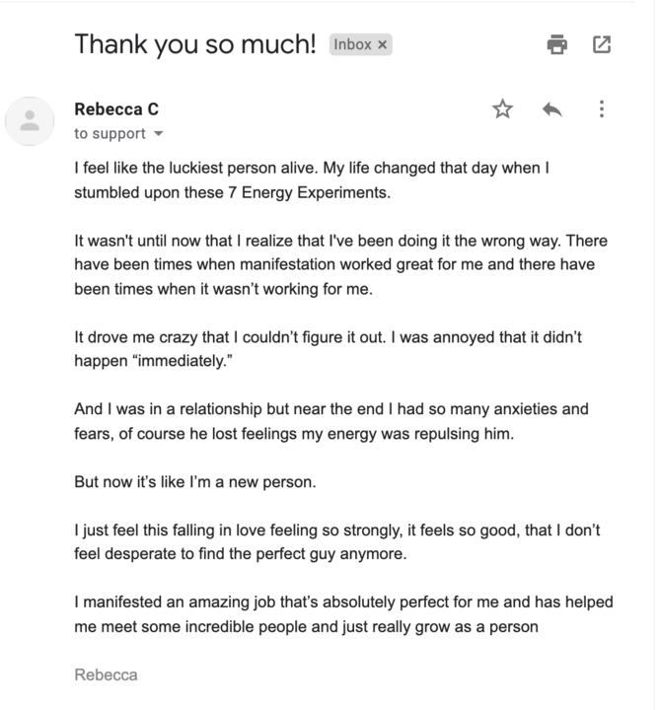This screenshot has width=660, height=710.
Task: Select the Inbox label chip
Action: coord(360,44)
